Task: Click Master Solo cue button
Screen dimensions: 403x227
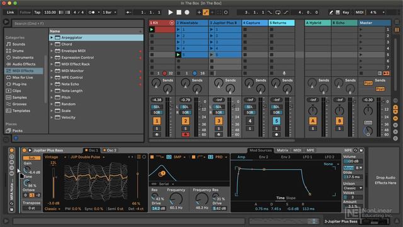Action: coord(368,122)
